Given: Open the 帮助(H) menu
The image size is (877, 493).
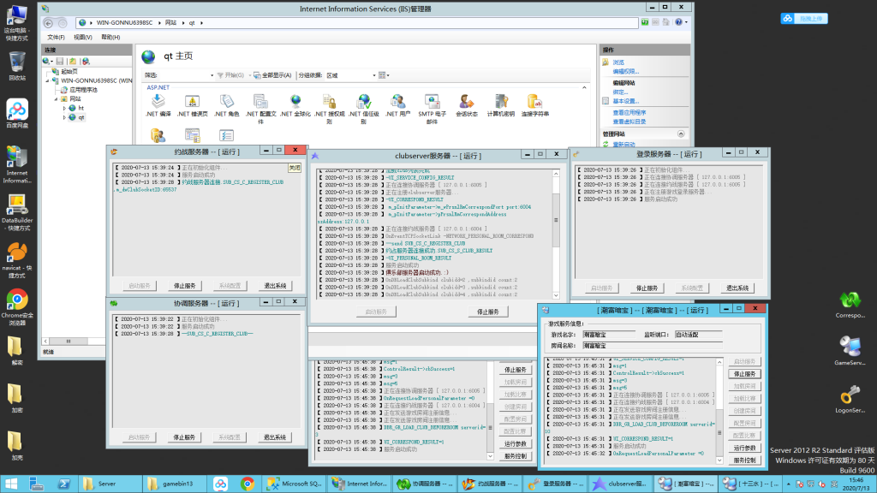Looking at the screenshot, I should 110,38.
